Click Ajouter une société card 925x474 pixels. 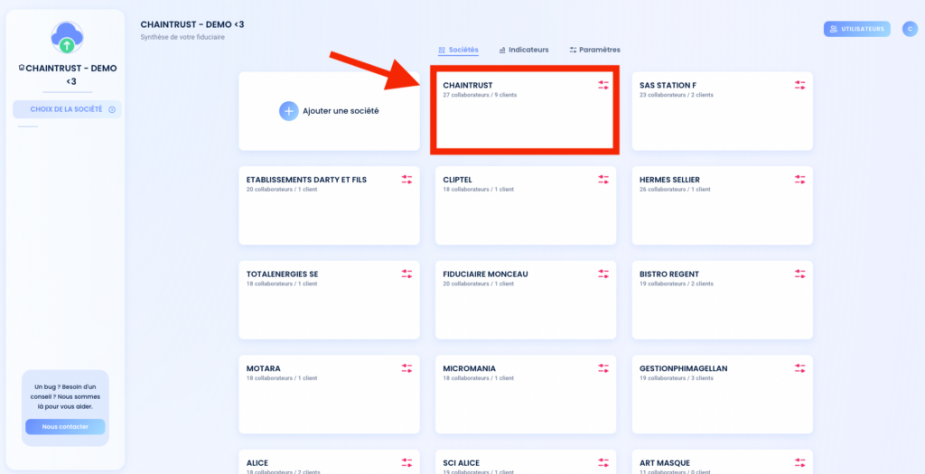click(x=329, y=111)
